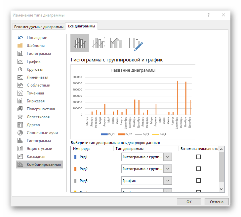The width and height of the screenshot is (241, 217).
Task: Switch to Все диаграммы tab
Action: tap(81, 26)
